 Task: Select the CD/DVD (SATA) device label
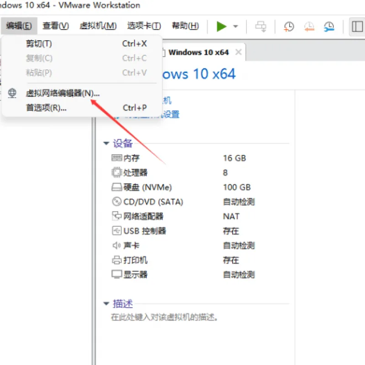(x=153, y=202)
